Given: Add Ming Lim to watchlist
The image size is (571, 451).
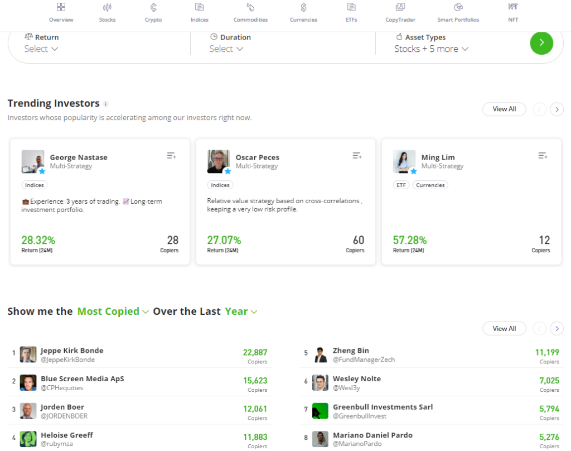Looking at the screenshot, I should (543, 156).
